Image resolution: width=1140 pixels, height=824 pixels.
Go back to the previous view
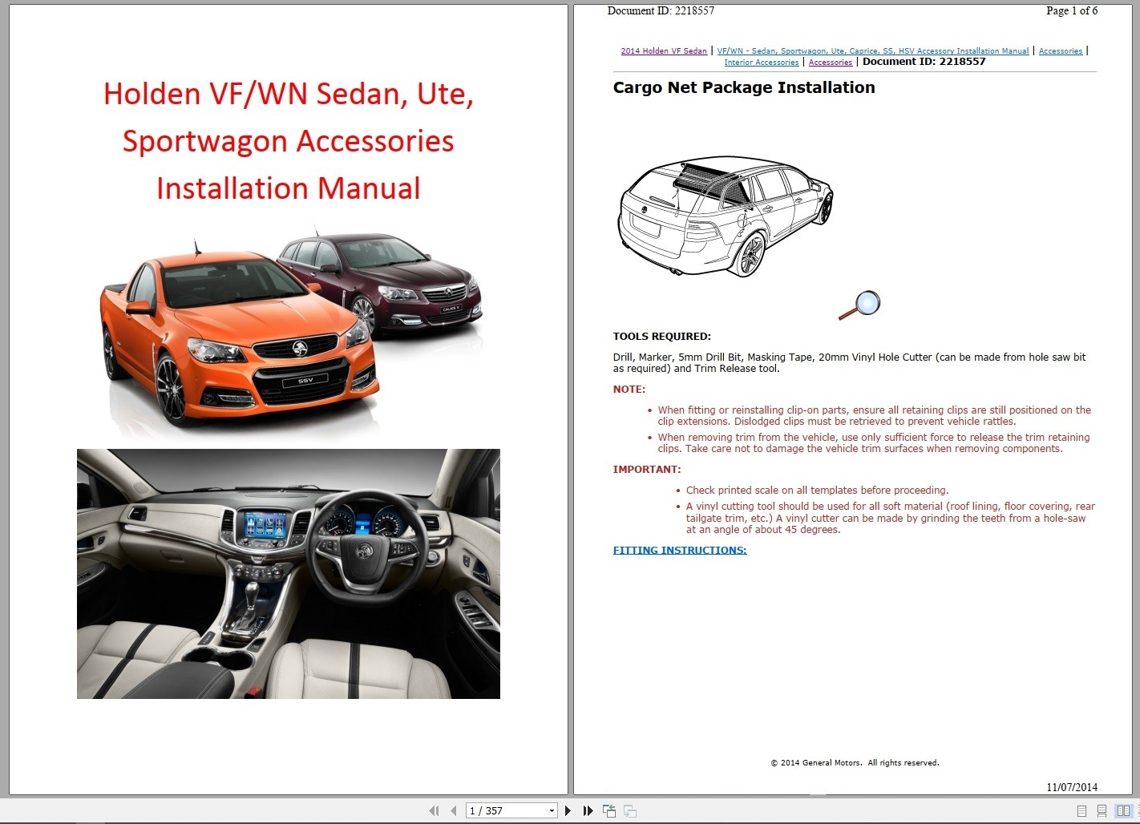pyautogui.click(x=608, y=810)
